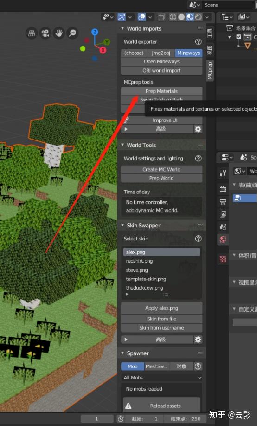The image size is (257, 426).
Task: Open the shading options dropdown arrow
Action: click(x=207, y=17)
